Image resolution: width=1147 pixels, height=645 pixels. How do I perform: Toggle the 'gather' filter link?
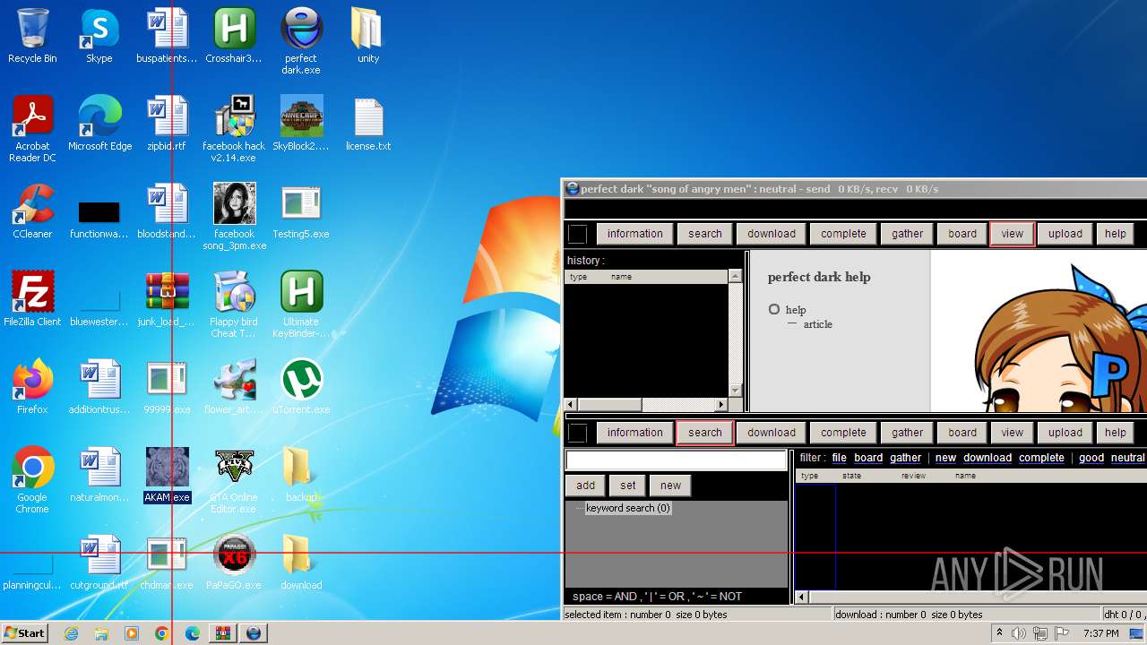coord(905,458)
